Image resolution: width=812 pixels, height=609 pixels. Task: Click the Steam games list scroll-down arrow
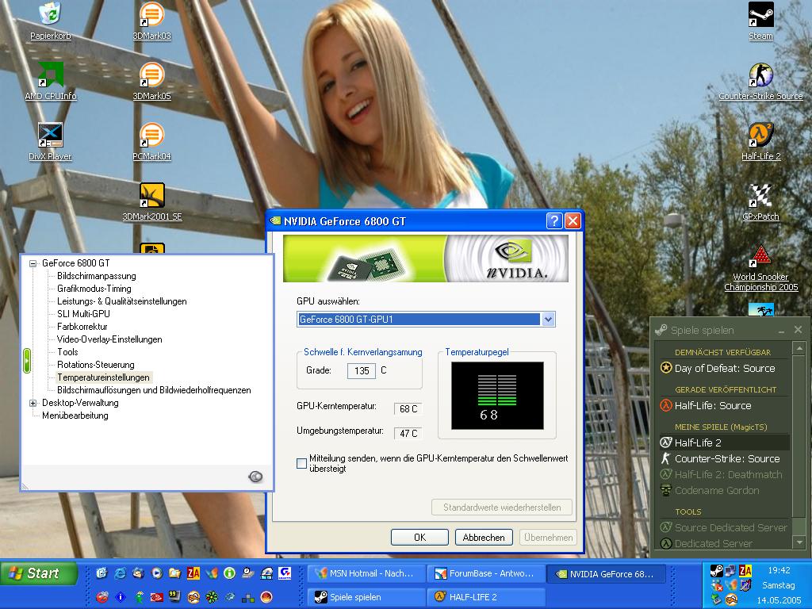(799, 542)
